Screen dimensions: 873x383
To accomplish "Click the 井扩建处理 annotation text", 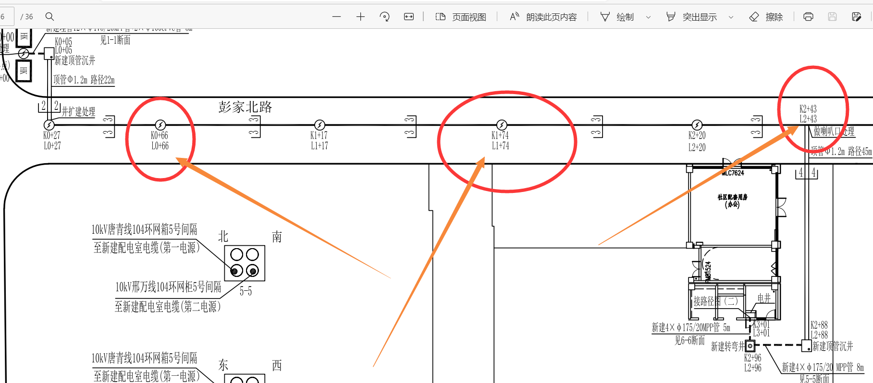I will [x=78, y=112].
